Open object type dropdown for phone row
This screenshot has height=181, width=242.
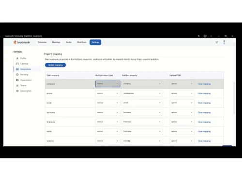point(108,93)
